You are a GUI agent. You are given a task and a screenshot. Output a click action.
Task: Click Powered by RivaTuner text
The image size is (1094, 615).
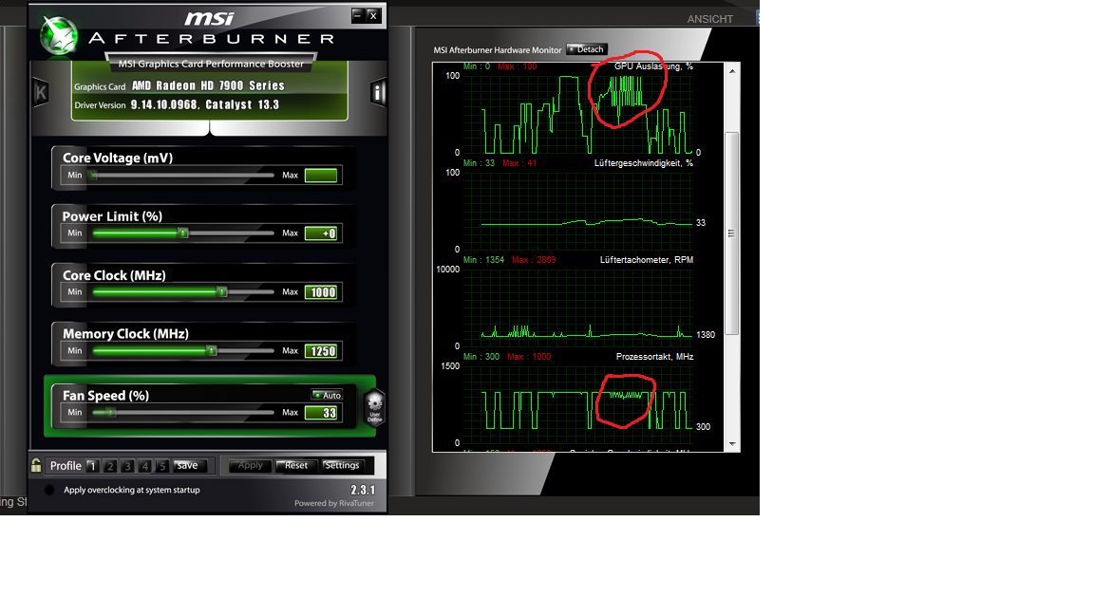pyautogui.click(x=334, y=503)
